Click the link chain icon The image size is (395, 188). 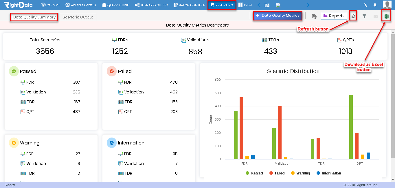[365, 5]
